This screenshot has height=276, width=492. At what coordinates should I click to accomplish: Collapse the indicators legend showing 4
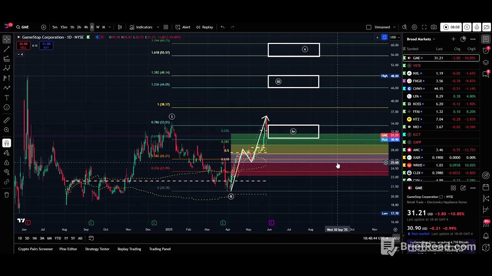[20, 54]
